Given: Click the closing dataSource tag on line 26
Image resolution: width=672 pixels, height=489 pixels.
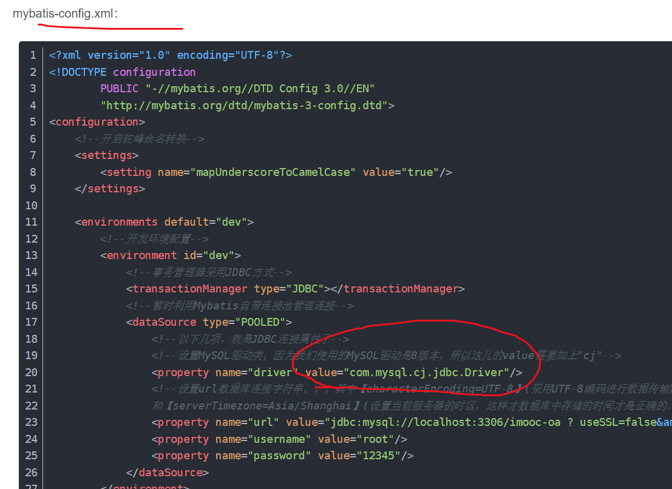Looking at the screenshot, I should [x=168, y=473].
